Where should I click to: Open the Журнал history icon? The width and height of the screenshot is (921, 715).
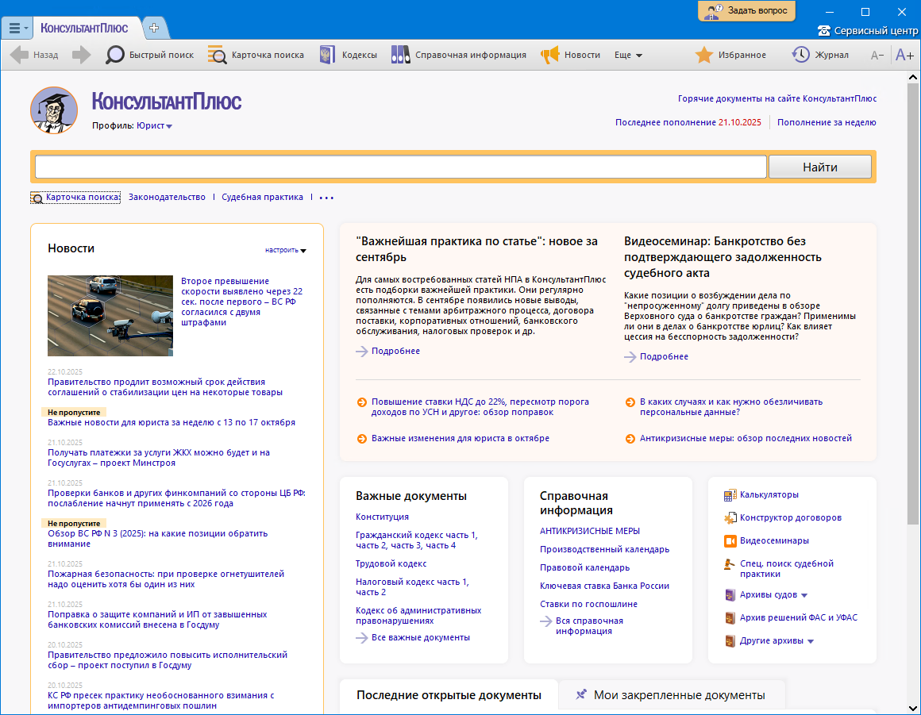800,55
